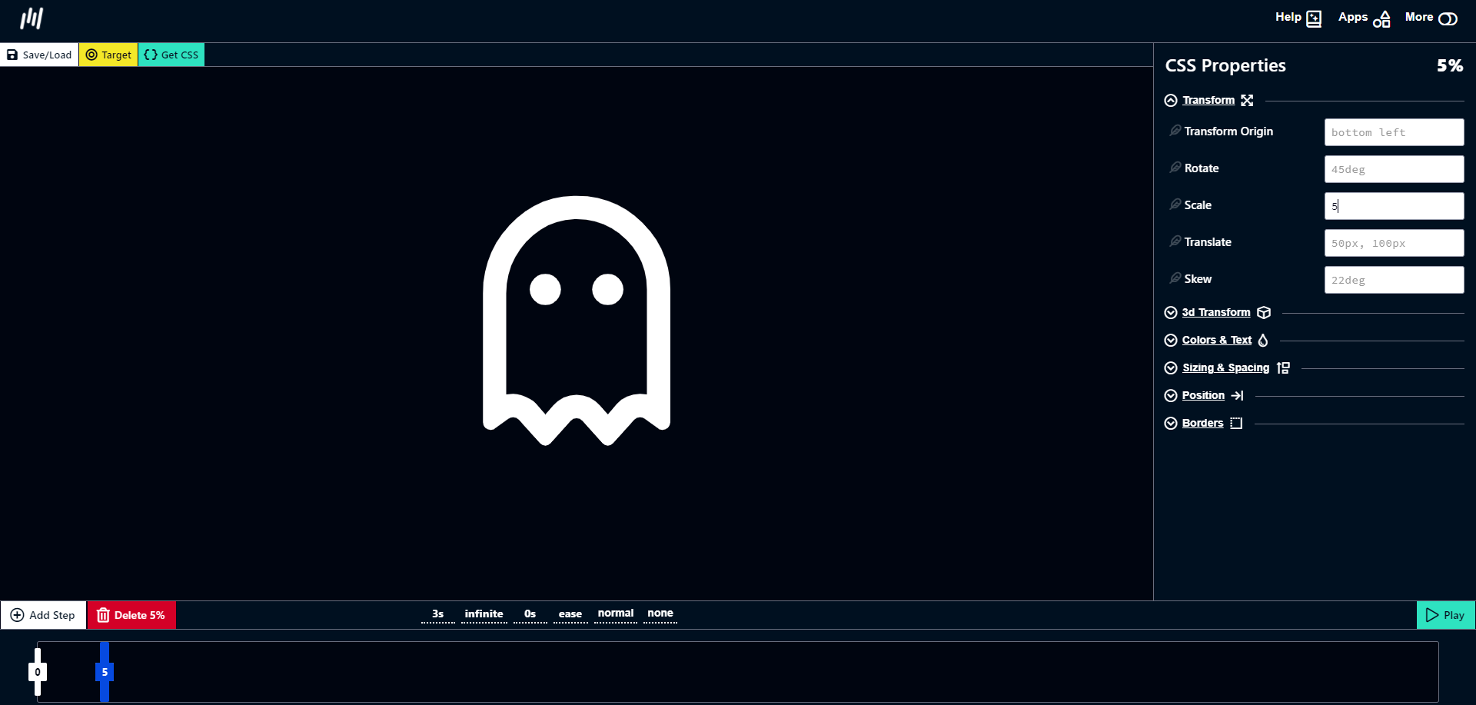This screenshot has height=705, width=1476.
Task: Play the animation
Action: (1445, 615)
